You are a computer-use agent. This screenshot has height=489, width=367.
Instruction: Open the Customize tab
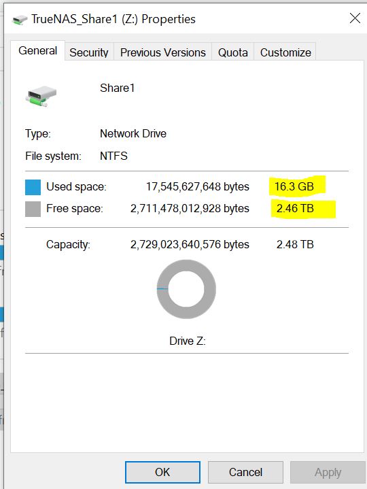285,52
